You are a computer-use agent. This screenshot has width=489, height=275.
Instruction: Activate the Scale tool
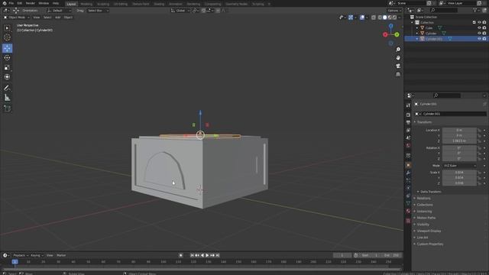[x=7, y=67]
